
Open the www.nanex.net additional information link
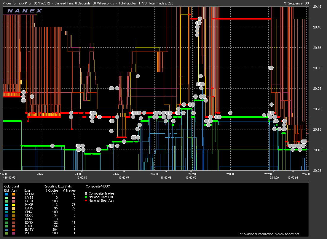point(287,234)
